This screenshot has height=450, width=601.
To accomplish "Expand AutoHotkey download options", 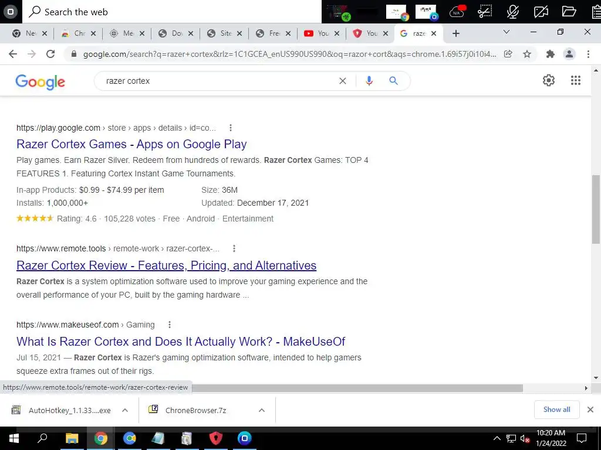I will pos(124,410).
